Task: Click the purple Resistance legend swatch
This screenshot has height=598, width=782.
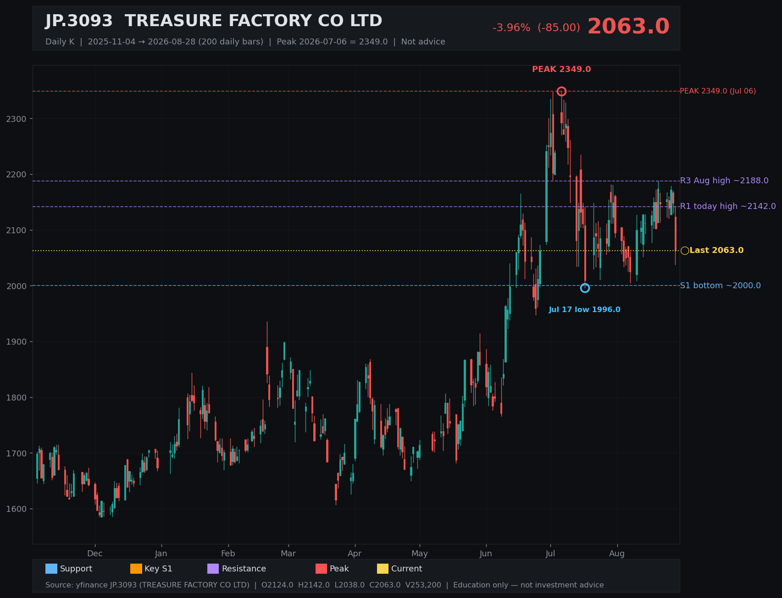Action: point(213,569)
